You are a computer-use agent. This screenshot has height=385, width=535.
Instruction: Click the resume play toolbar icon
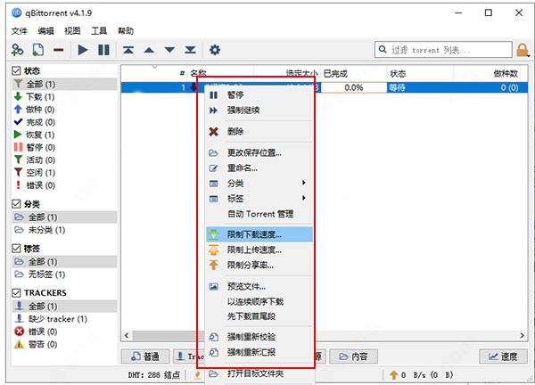click(83, 50)
